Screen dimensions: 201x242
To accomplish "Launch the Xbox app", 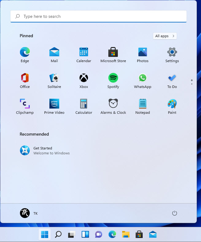I will 84,81.
